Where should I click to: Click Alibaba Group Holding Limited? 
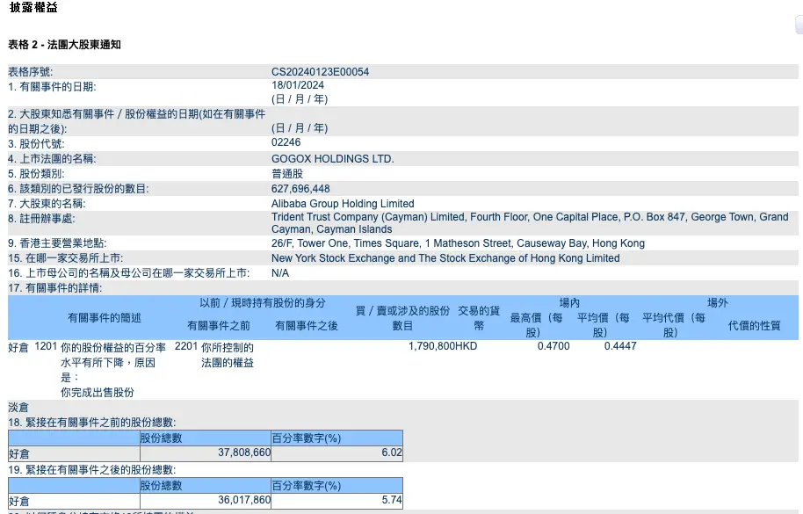click(x=343, y=204)
